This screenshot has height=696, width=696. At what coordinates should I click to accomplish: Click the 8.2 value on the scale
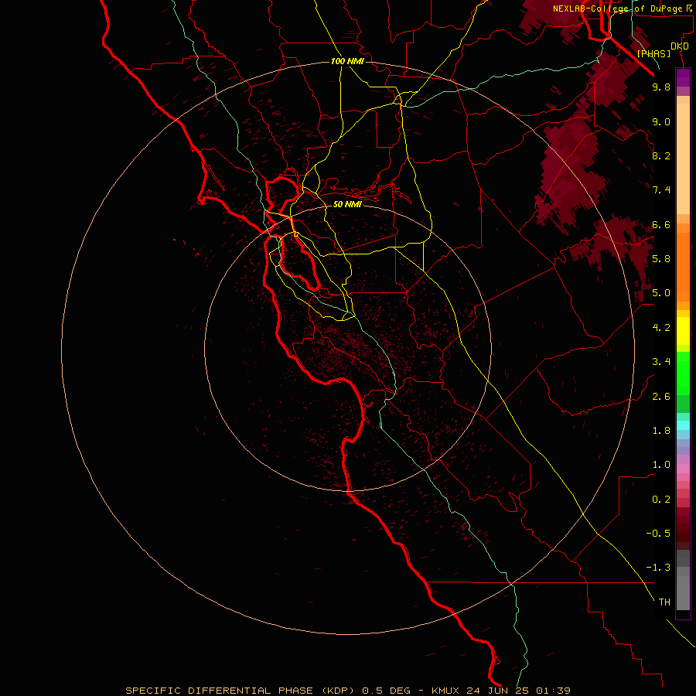click(661, 155)
